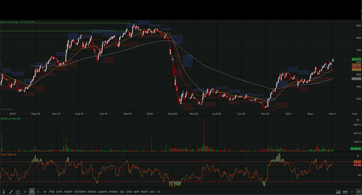Load the ΙΝΛΟΤ chart shortcut
The width and height of the screenshot is (362, 195).
click(144, 192)
